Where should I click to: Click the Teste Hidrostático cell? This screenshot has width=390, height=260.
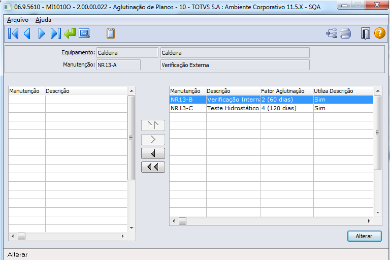[233, 108]
